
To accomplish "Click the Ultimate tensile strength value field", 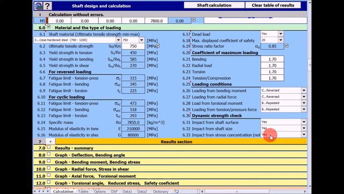I will click(x=133, y=46).
